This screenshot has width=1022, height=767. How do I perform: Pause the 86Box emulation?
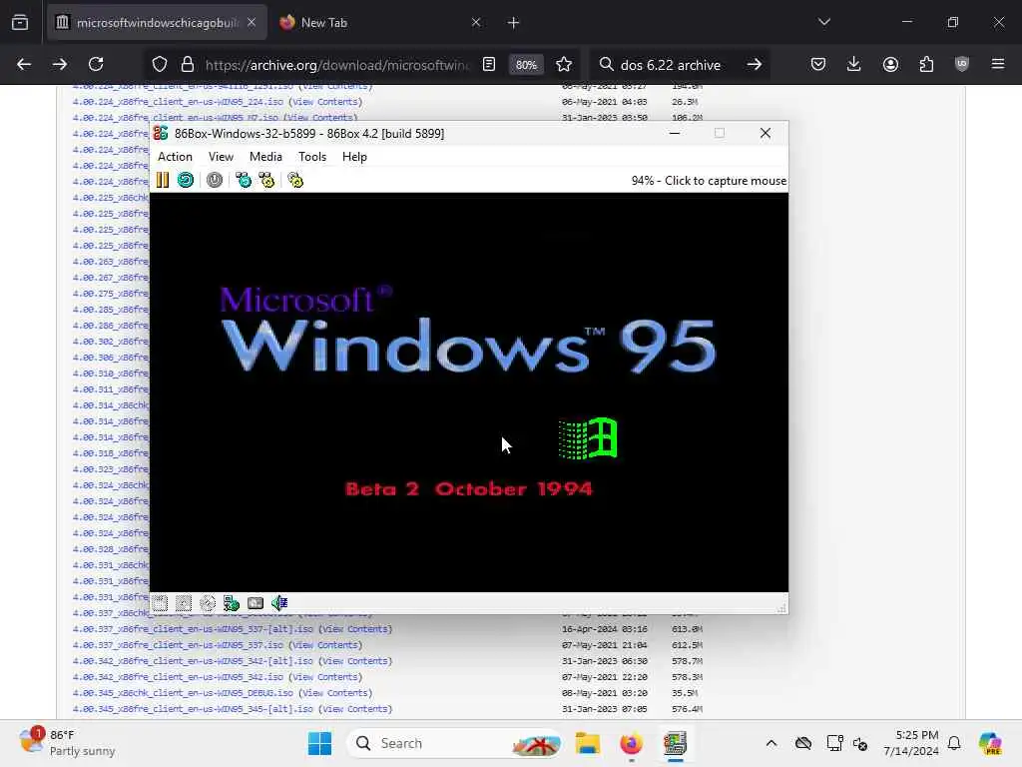point(163,180)
